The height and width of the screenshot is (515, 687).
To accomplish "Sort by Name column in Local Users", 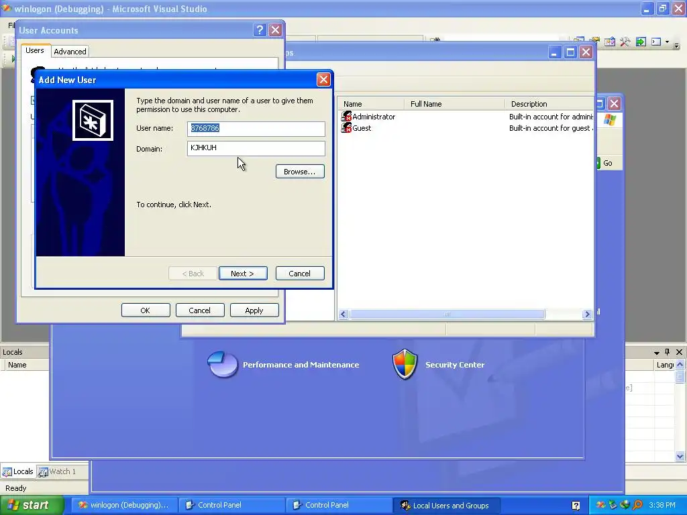I will (370, 104).
